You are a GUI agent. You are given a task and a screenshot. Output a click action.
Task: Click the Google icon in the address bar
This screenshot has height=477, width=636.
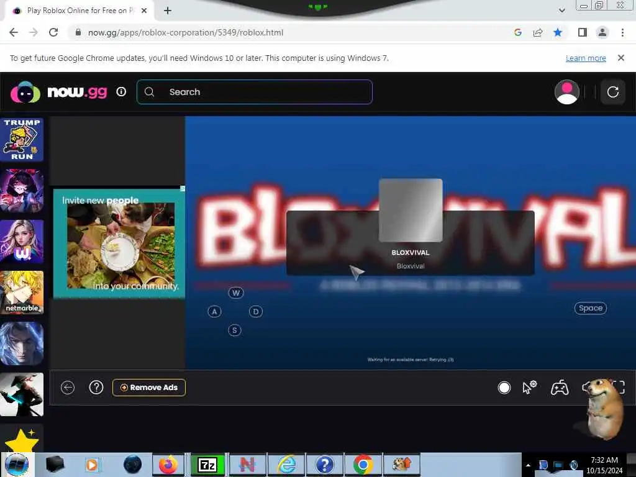pos(517,32)
